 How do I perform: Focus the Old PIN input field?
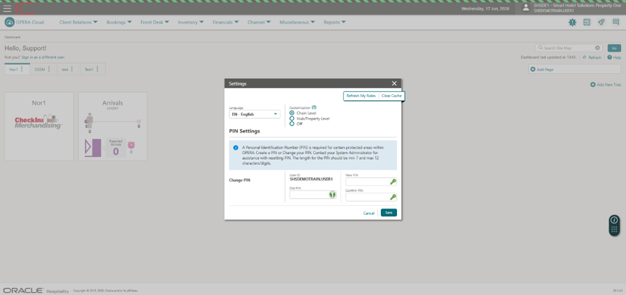coord(309,195)
